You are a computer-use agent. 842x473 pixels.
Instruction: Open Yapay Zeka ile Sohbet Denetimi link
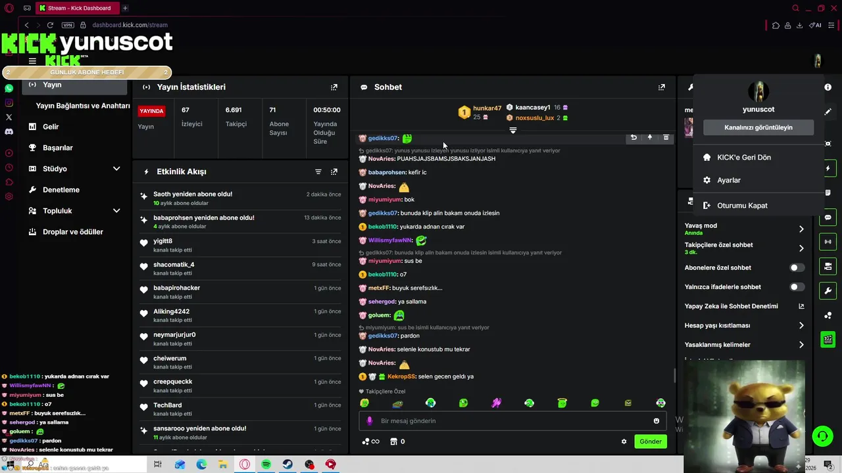(744, 306)
